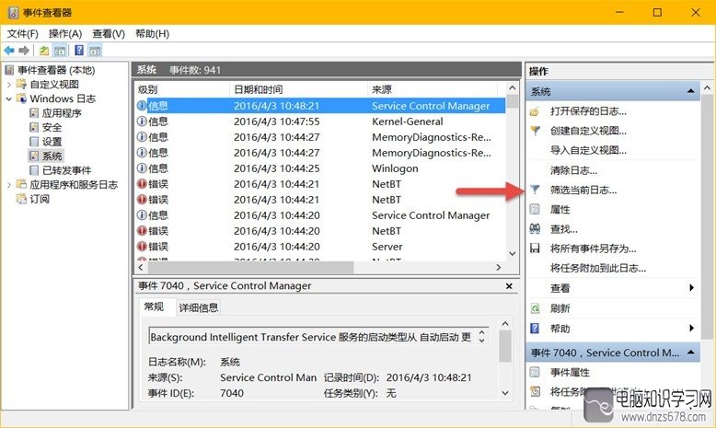Expand the 自定义视图 tree node
This screenshot has height=428, width=716.
(x=9, y=85)
